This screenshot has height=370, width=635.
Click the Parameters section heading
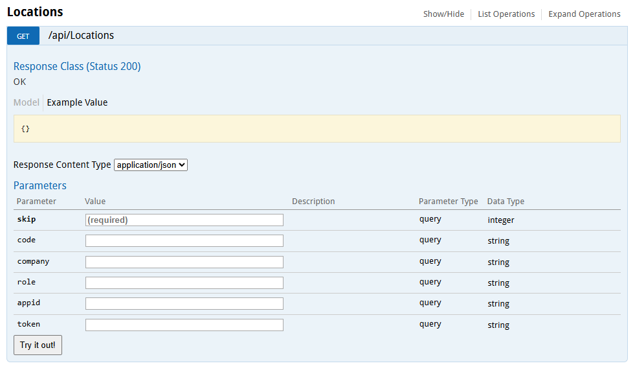point(40,185)
